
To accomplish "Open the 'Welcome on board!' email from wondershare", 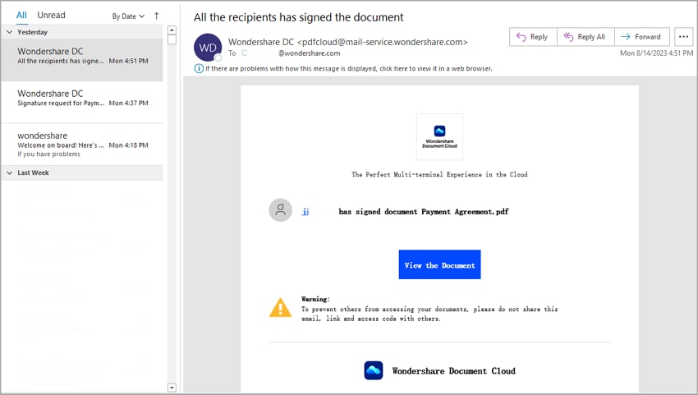I will tap(82, 145).
